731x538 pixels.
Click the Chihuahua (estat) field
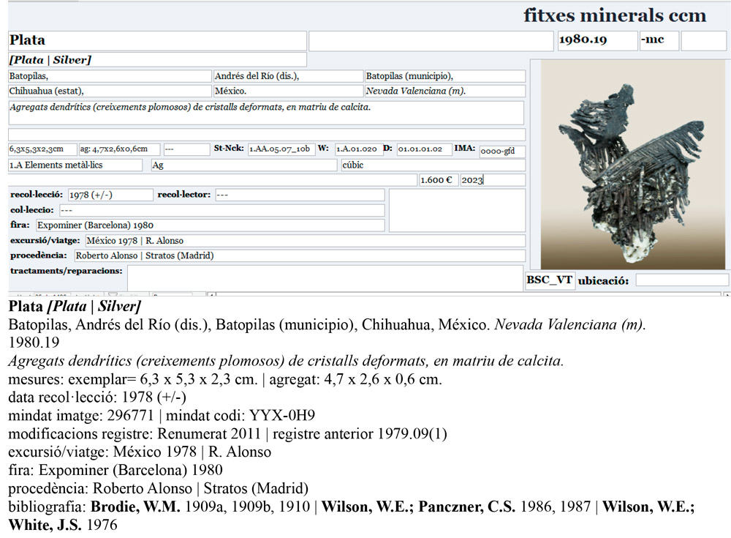[108, 91]
